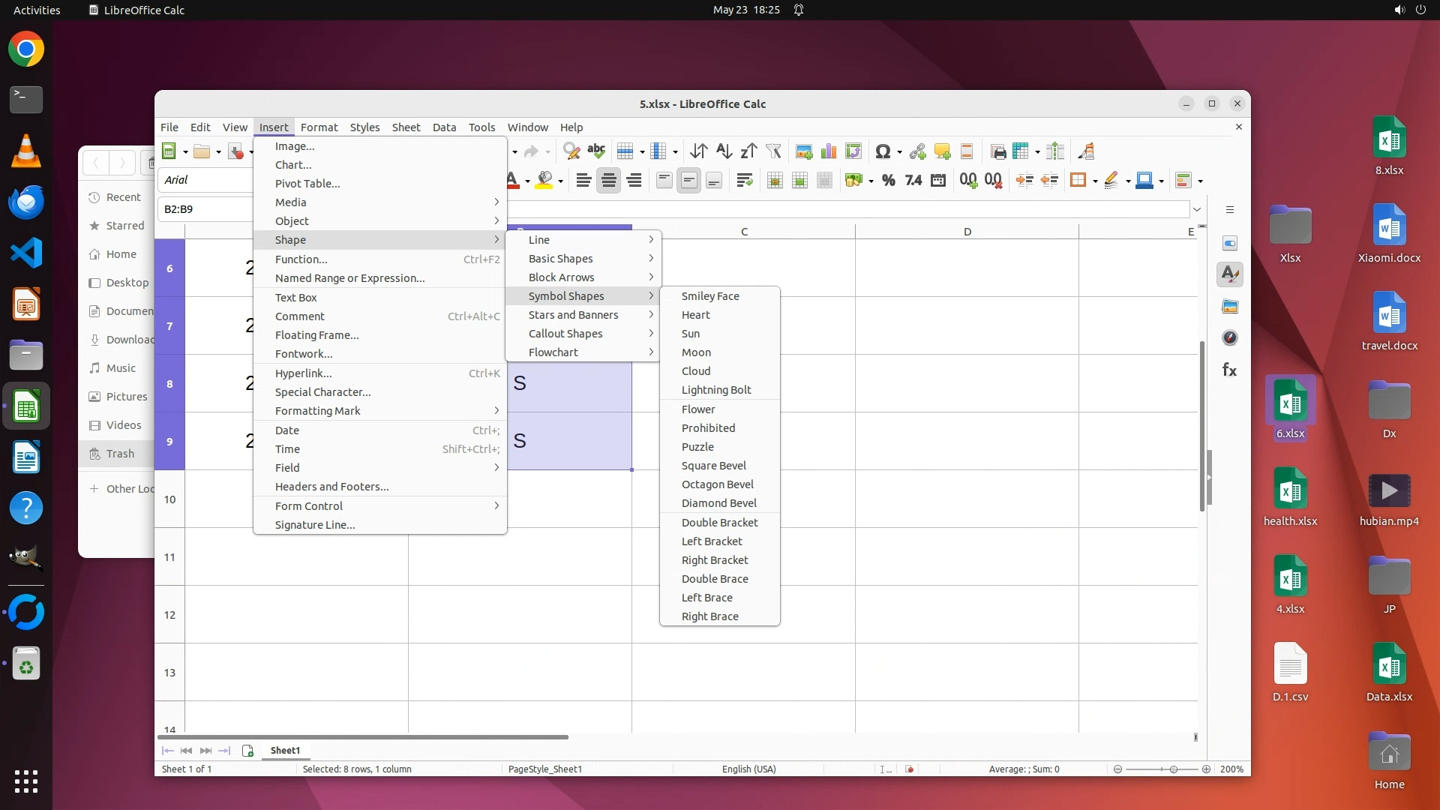Image resolution: width=1440 pixels, height=810 pixels.
Task: Click the Insert Image toolbar icon
Action: click(804, 151)
